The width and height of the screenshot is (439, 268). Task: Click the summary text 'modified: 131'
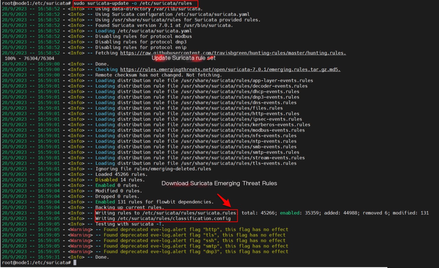(411, 213)
